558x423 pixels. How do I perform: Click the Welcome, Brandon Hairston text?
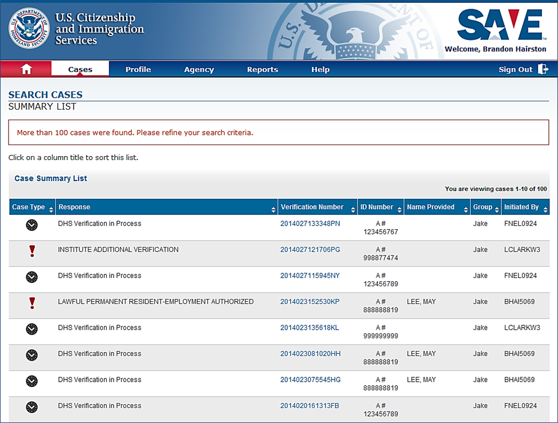[495, 49]
